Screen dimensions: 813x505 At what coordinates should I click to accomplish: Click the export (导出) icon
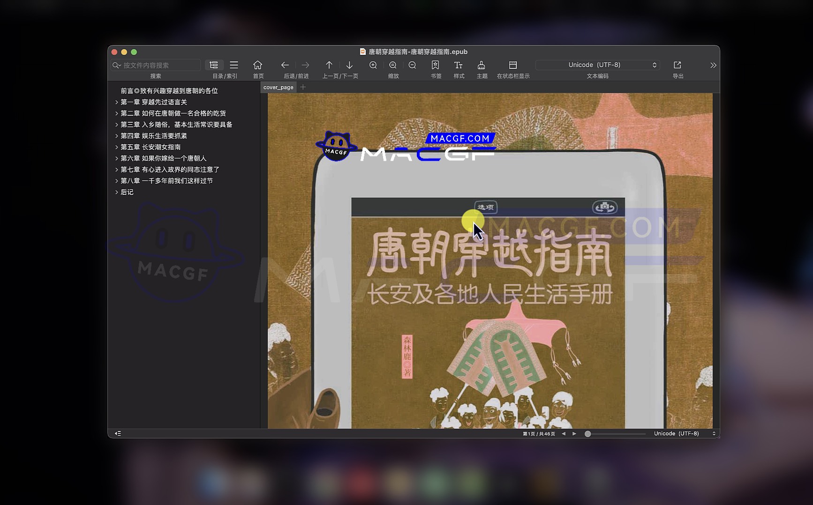[x=677, y=65]
